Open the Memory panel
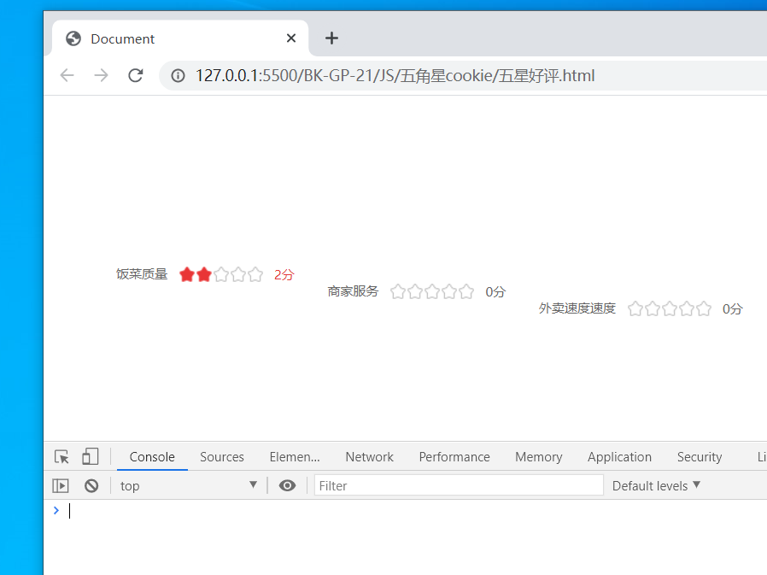The width and height of the screenshot is (767, 575). 538,456
